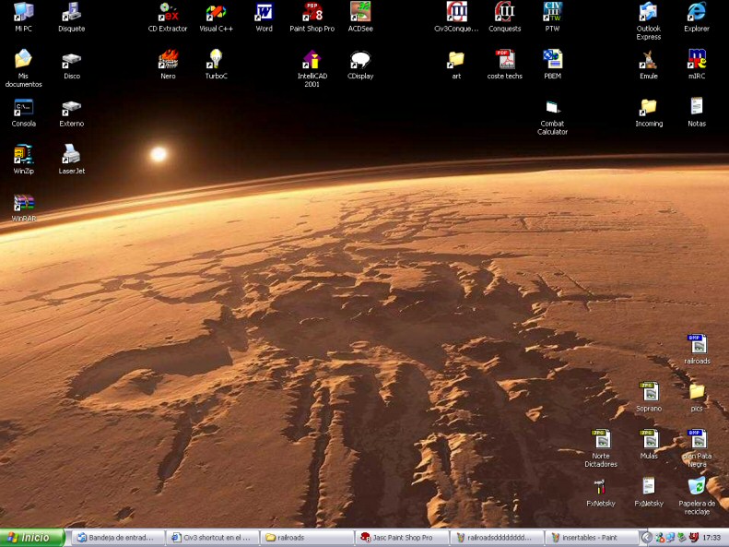729x547 pixels.
Task: Activate the Bandeja de entrada taskbar button
Action: [x=118, y=537]
